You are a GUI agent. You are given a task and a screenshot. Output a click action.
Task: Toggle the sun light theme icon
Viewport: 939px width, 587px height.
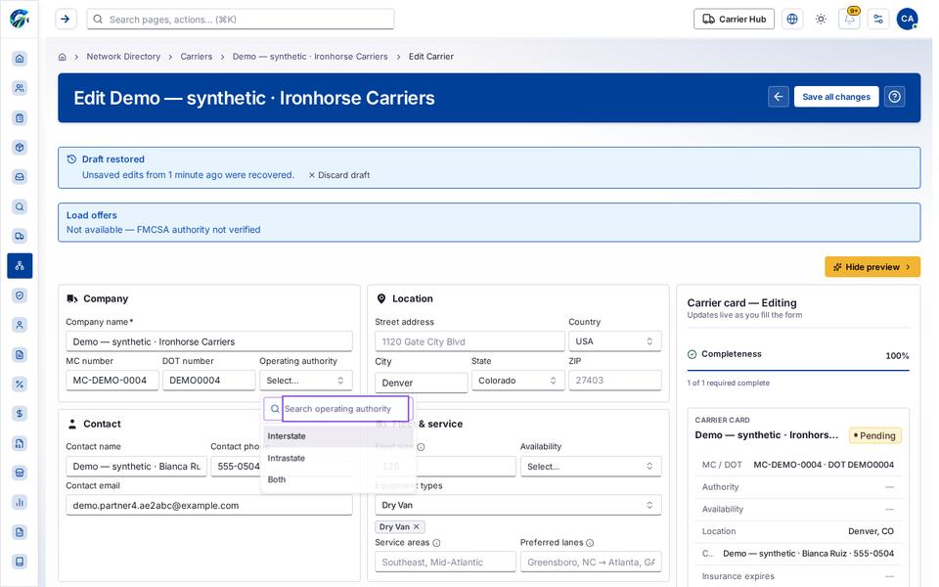click(821, 20)
